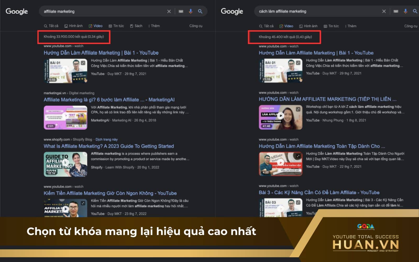The height and width of the screenshot is (262, 419).
Task: Click the Google logo in left window
Action: (x=17, y=11)
